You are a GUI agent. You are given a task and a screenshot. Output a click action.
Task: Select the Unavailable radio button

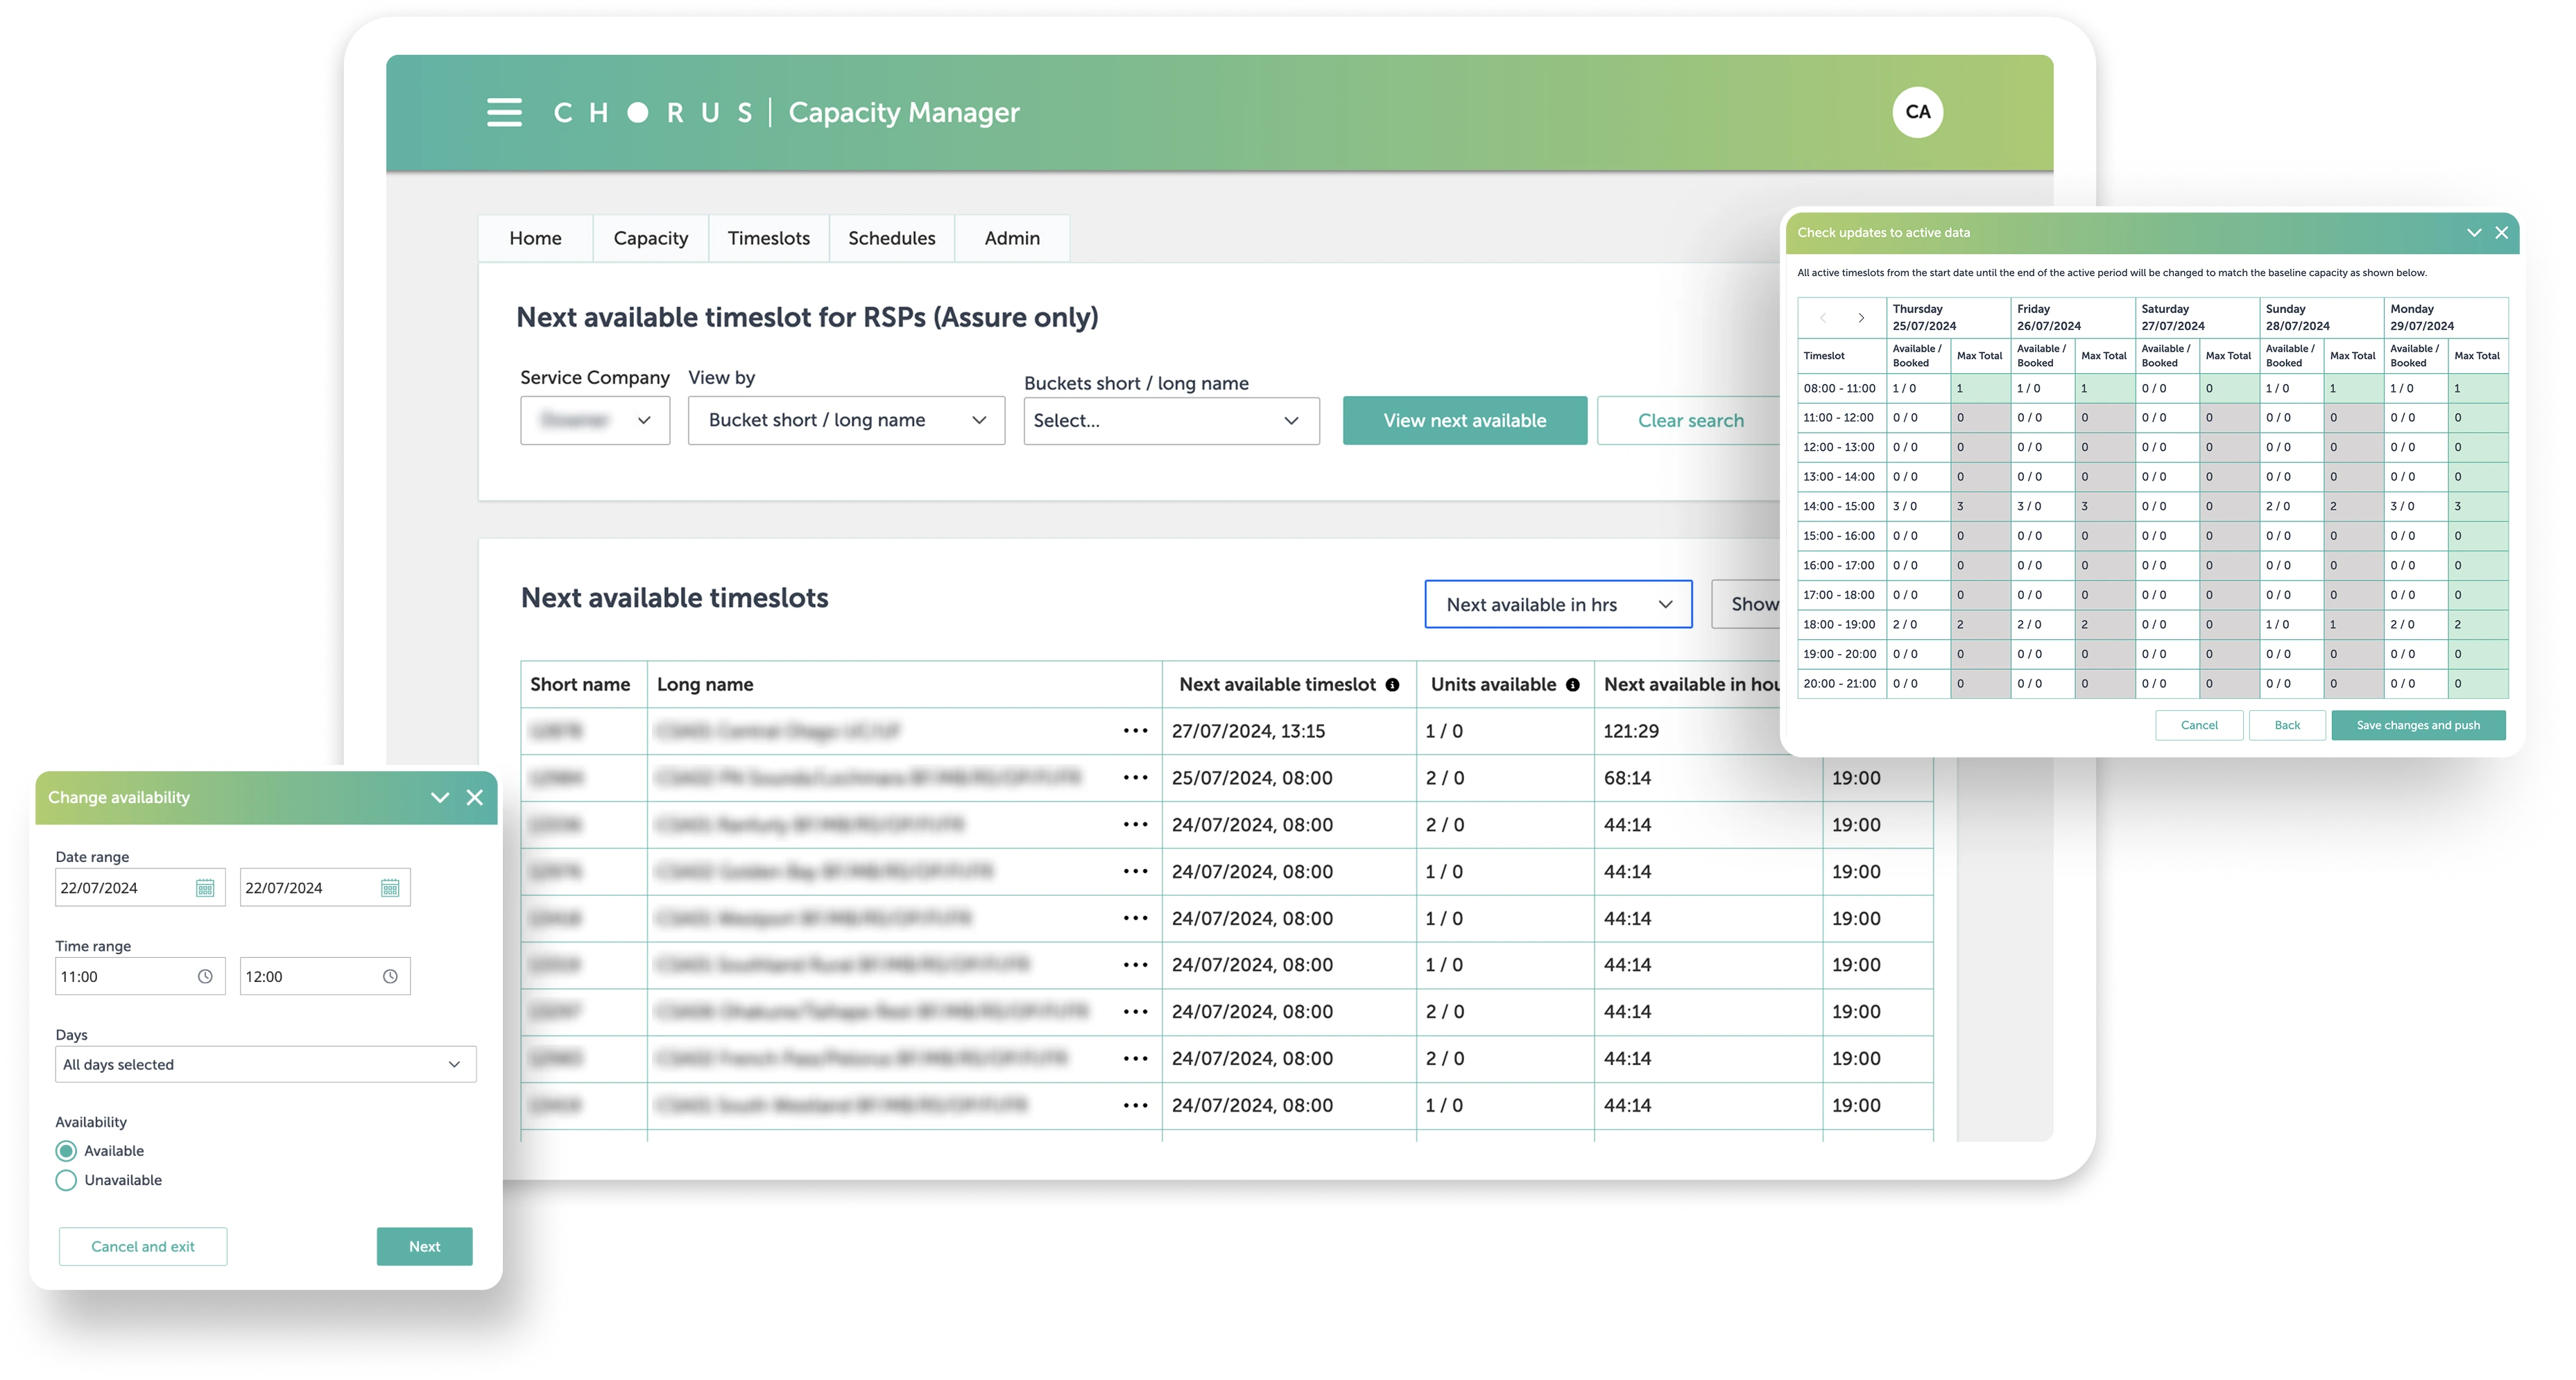pyautogui.click(x=66, y=1180)
